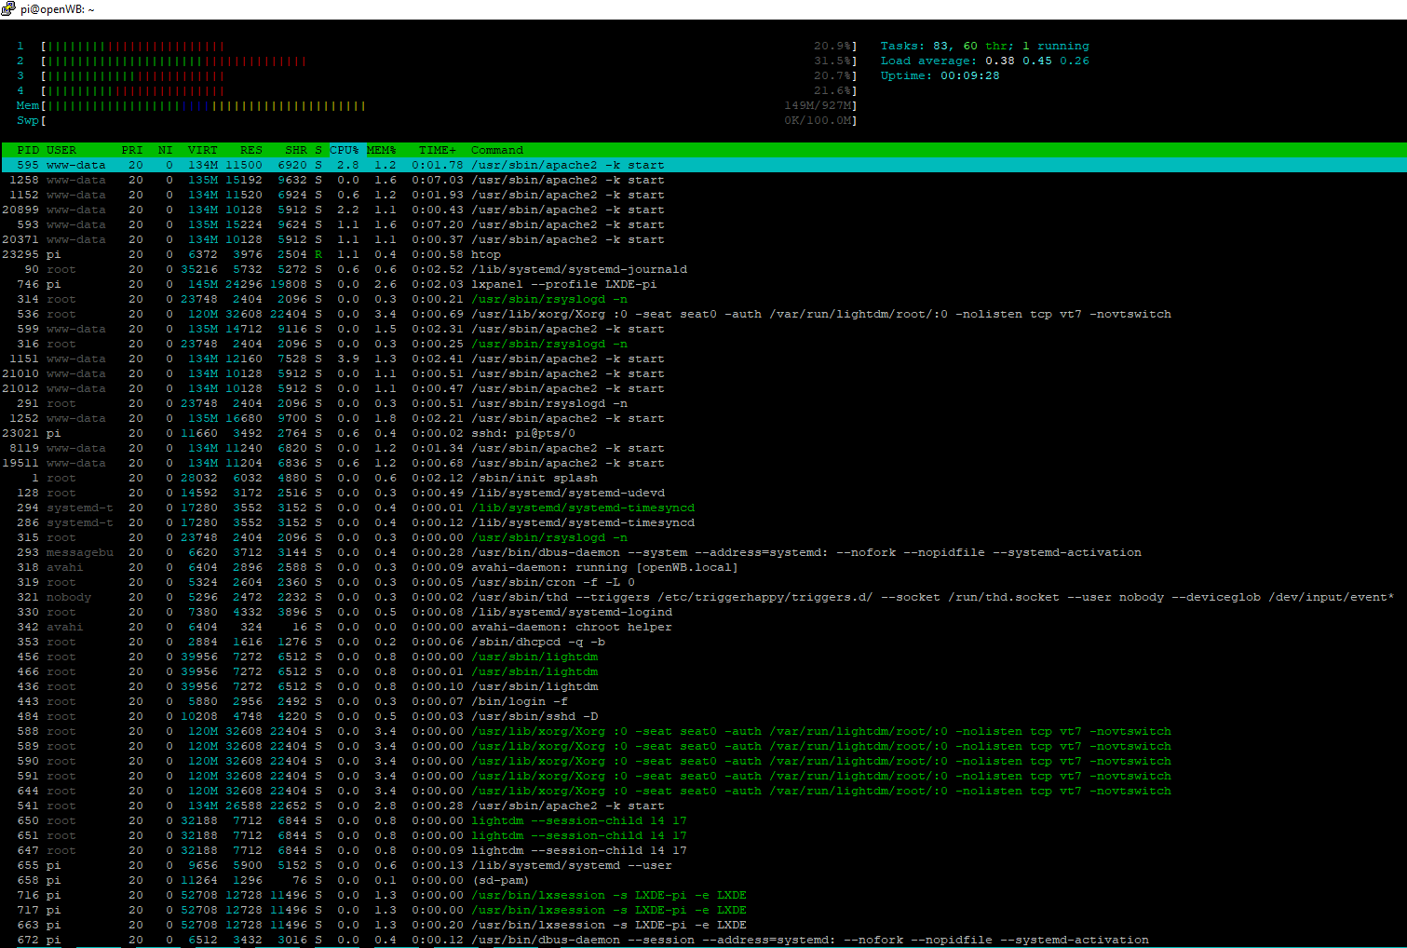1407x948 pixels.
Task: Select rsyslogd process row PID 291
Action: [x=703, y=403]
